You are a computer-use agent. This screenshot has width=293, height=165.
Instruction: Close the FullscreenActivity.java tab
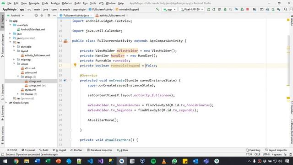pyautogui.click(x=91, y=16)
